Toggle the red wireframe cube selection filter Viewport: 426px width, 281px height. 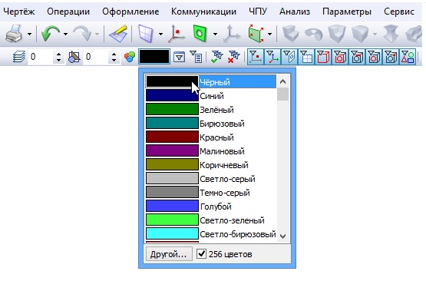[x=323, y=57]
